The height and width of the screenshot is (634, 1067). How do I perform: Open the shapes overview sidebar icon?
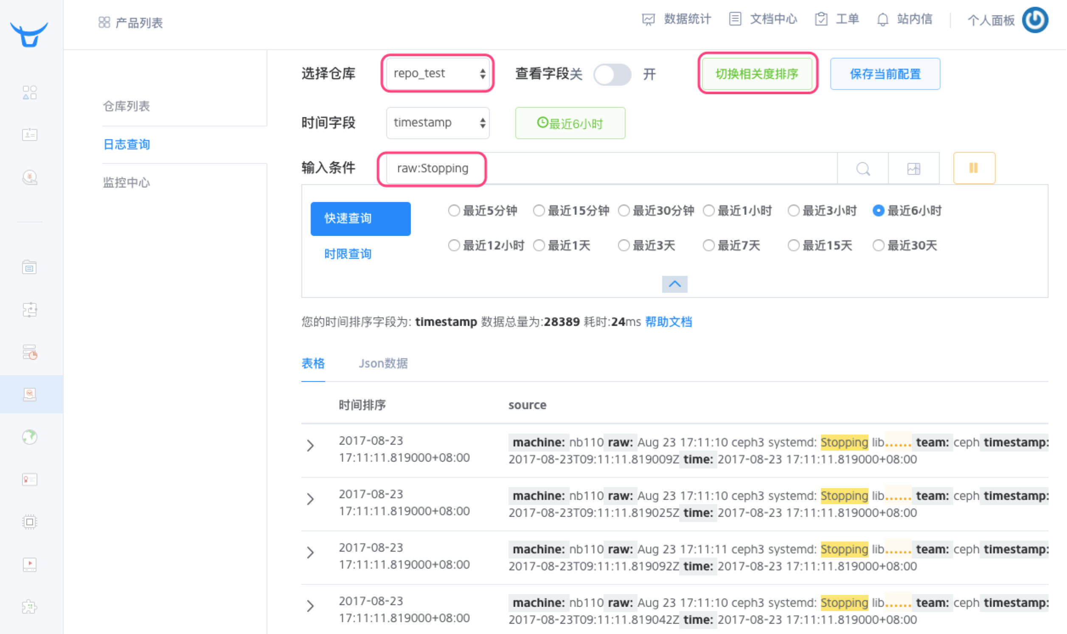[29, 92]
